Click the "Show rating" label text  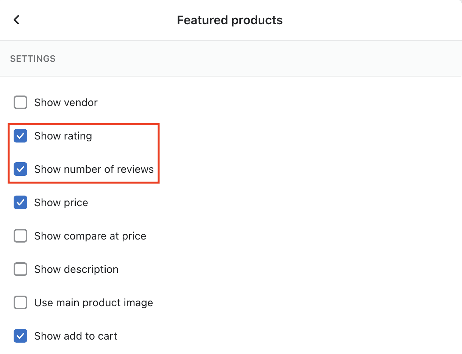(63, 136)
